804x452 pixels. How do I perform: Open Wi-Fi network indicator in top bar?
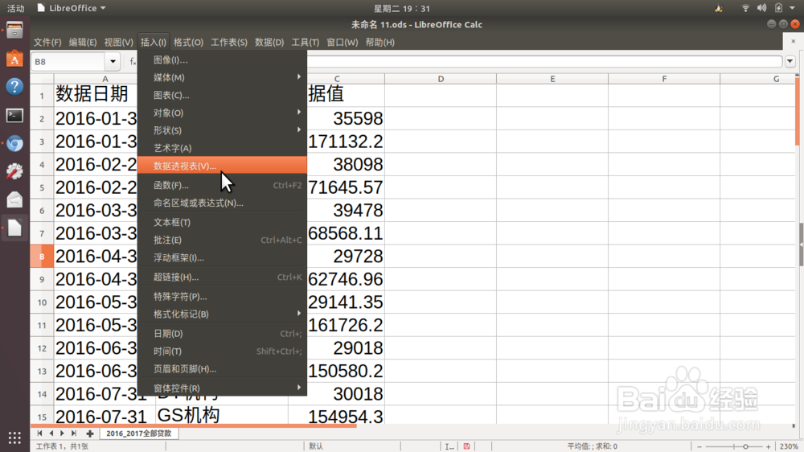point(745,8)
